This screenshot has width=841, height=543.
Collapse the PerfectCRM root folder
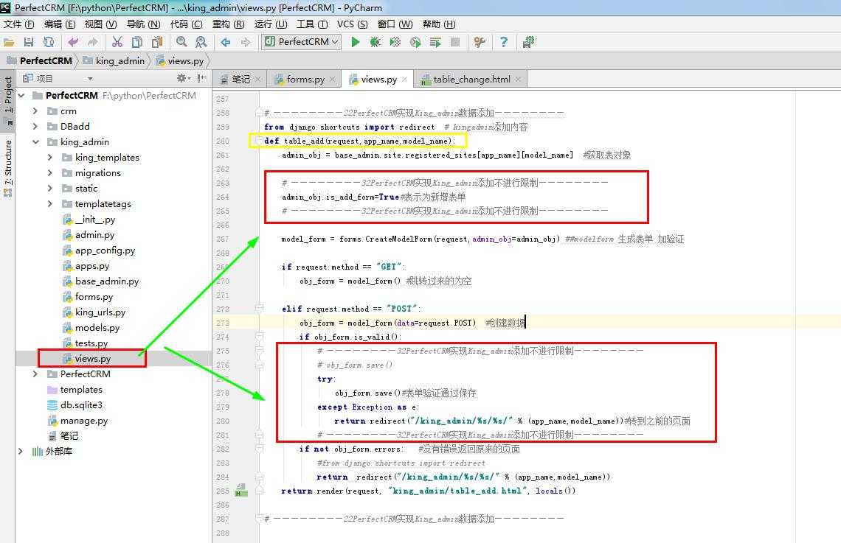(x=21, y=95)
